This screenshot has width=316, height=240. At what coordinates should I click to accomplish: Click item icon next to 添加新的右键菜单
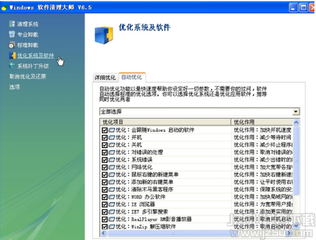[112, 182]
